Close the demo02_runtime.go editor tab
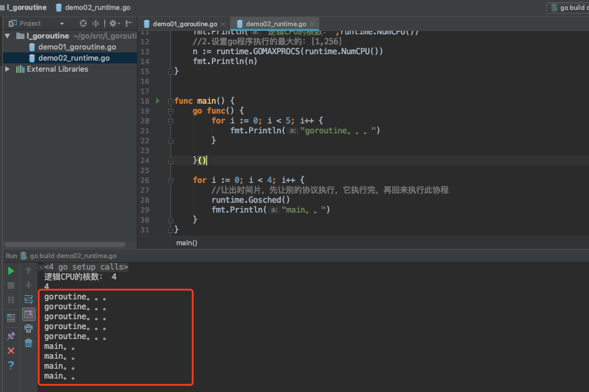589x392 pixels. click(x=313, y=24)
